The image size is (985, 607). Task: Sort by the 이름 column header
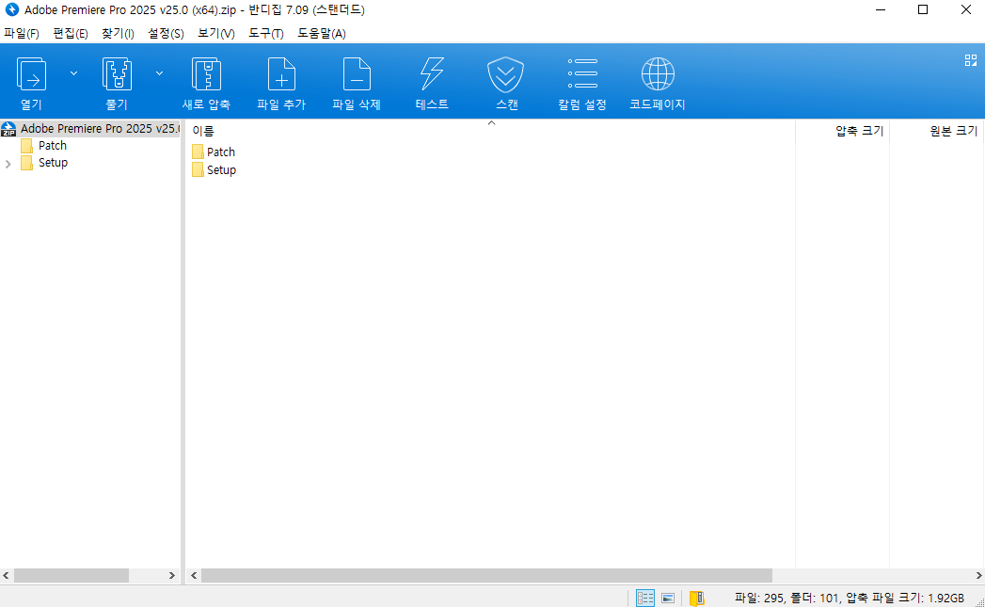click(203, 131)
